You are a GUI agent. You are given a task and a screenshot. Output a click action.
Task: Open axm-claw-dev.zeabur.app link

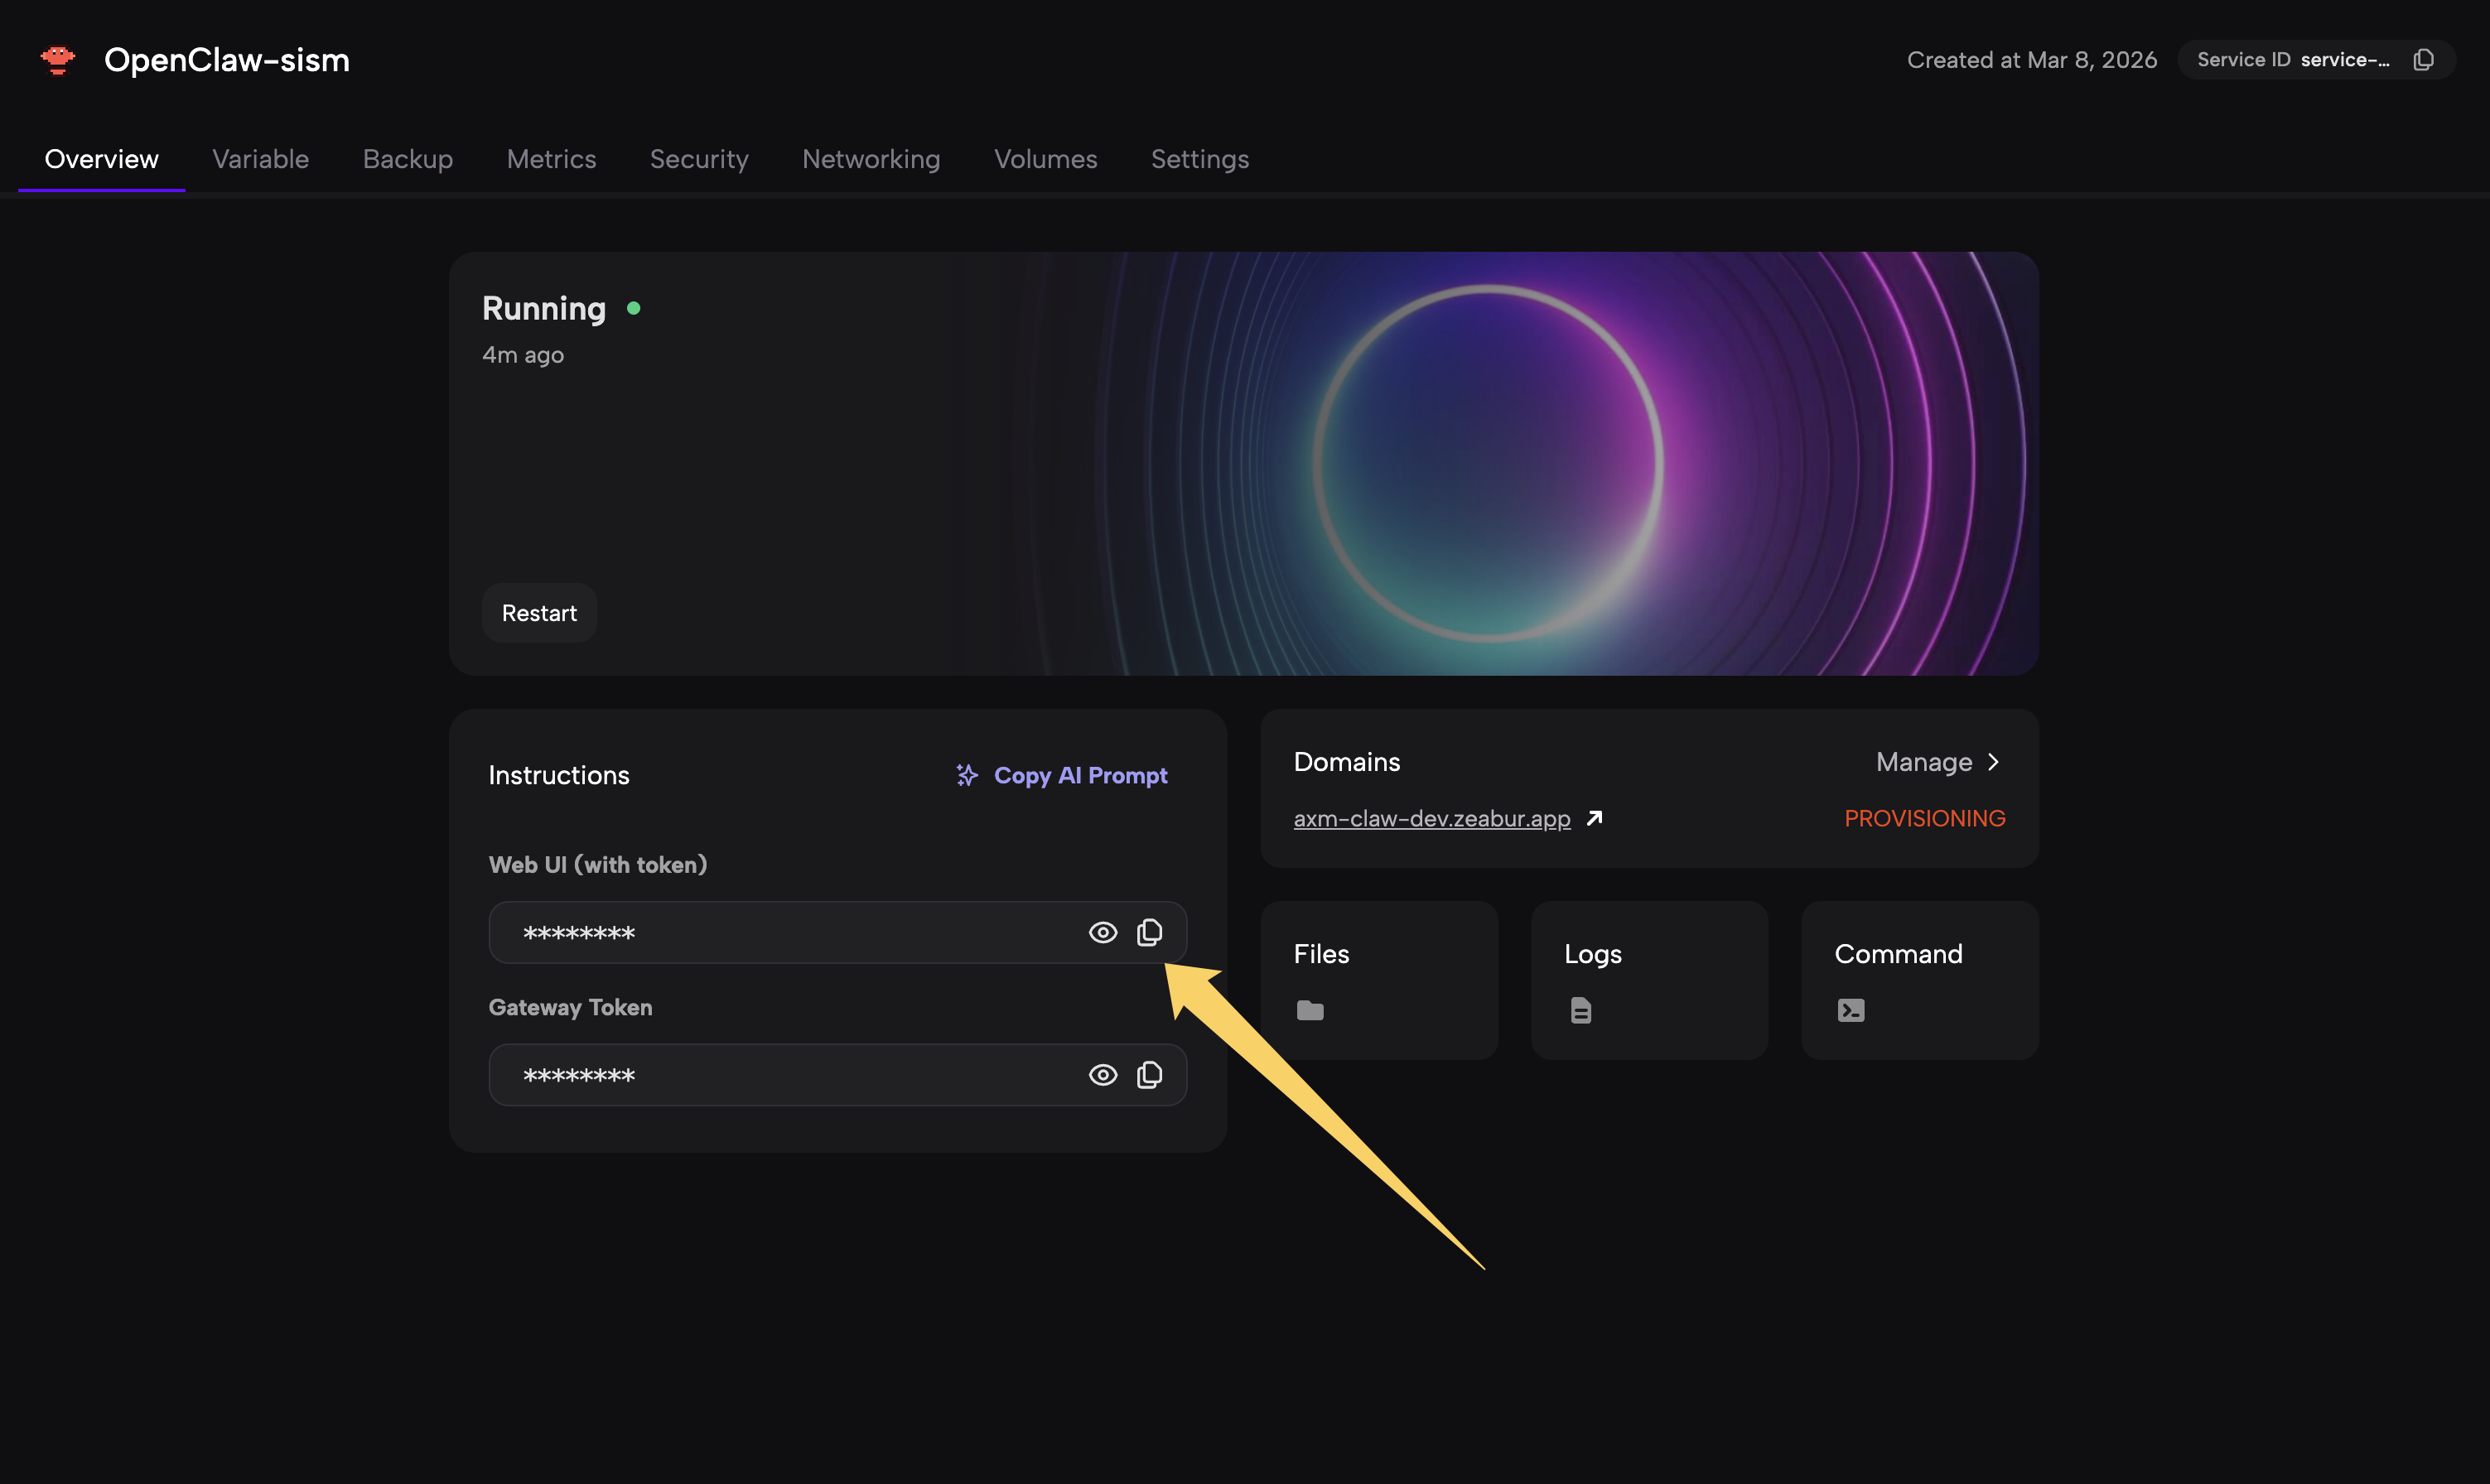point(1431,818)
